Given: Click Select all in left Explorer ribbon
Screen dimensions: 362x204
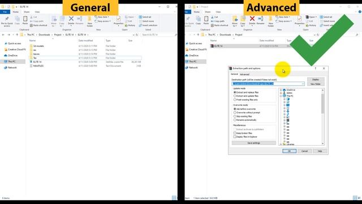Looking at the screenshot, I should (x=145, y=17).
